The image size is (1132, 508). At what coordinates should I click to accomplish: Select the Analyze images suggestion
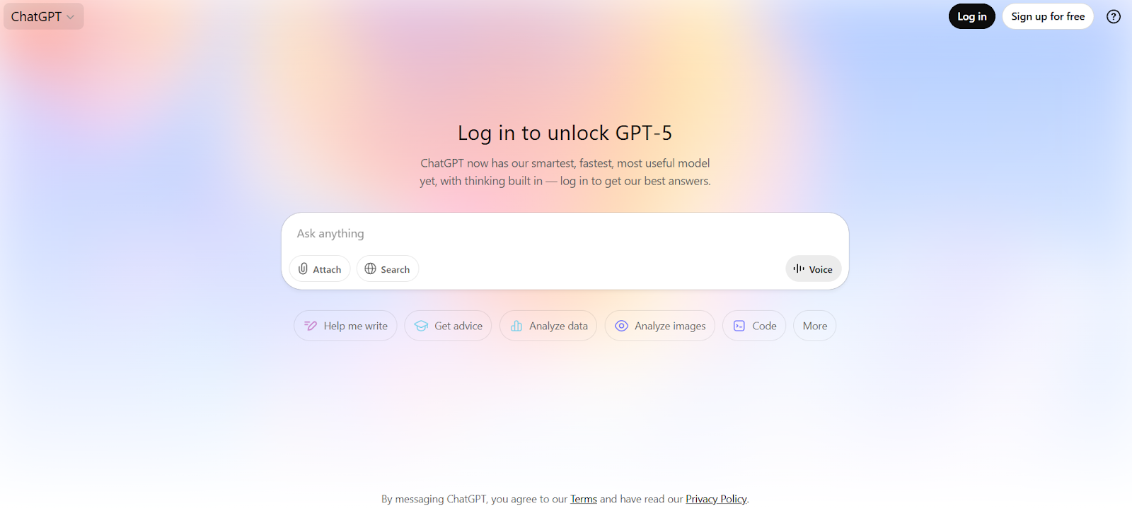(x=660, y=326)
